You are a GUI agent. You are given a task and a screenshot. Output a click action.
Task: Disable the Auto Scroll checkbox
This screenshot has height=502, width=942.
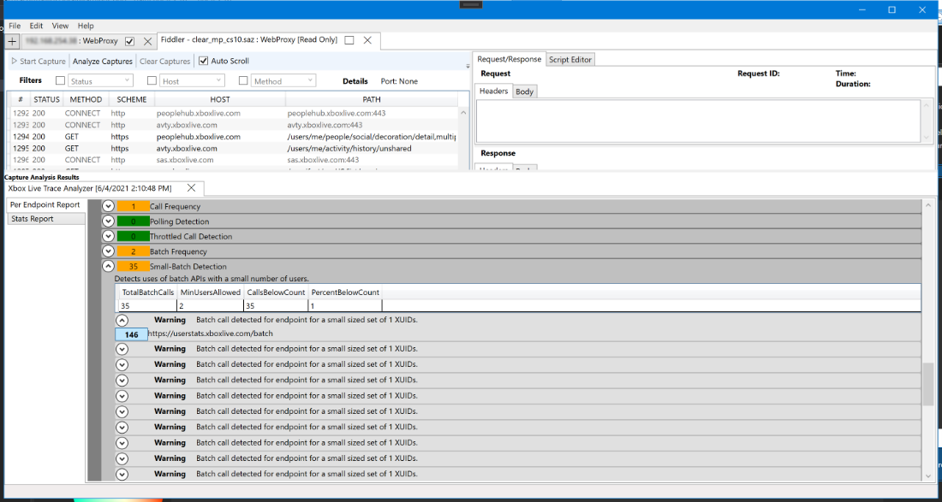click(203, 61)
